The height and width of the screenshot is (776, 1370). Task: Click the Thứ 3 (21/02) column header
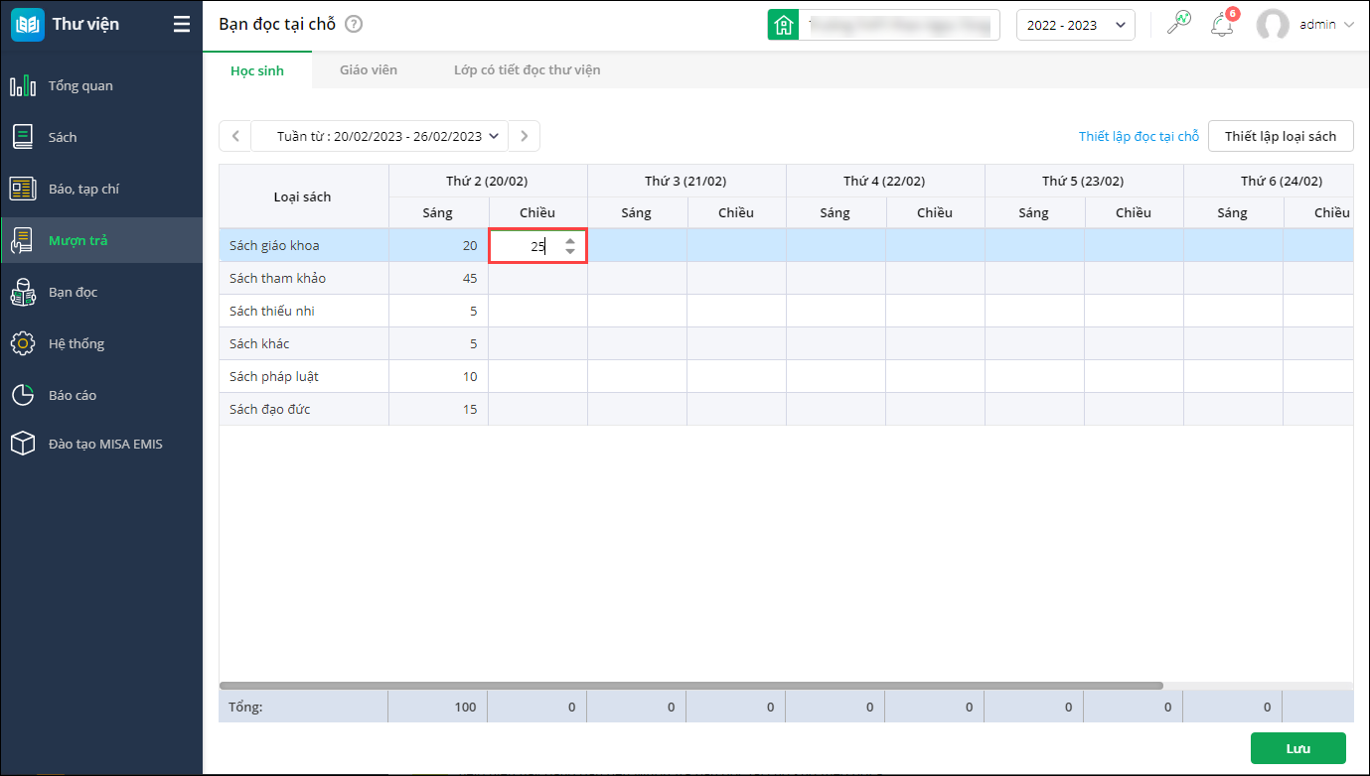point(686,181)
